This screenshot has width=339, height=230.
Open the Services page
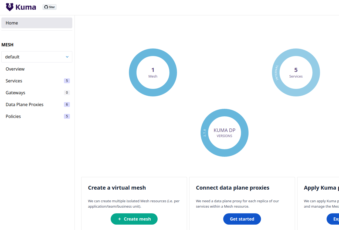(x=14, y=81)
